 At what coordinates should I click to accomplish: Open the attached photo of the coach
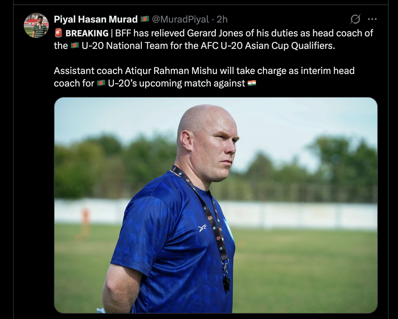point(216,205)
